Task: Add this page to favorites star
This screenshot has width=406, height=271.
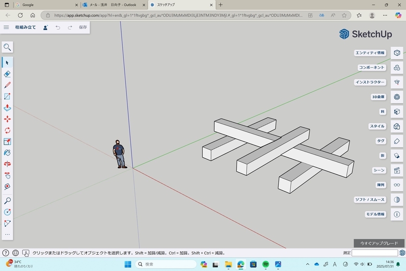Action: tap(344, 15)
